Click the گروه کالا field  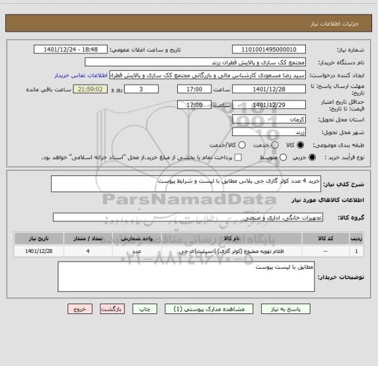[188, 217]
